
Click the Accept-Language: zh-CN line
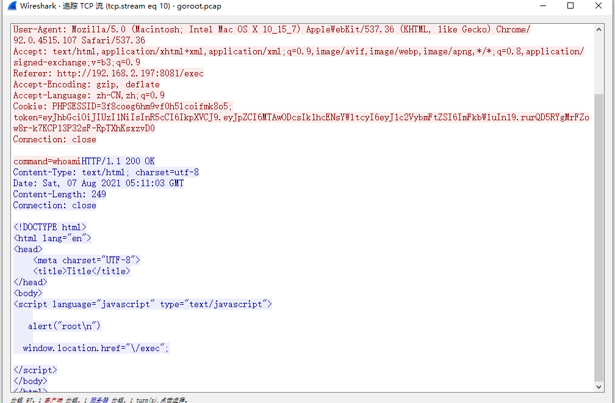pos(89,95)
